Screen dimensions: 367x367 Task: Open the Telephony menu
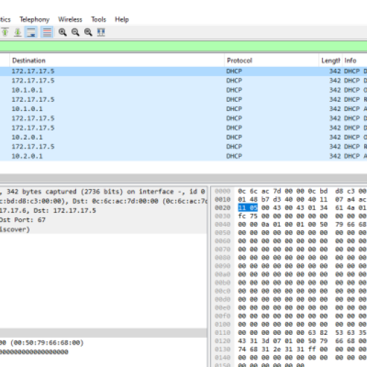pyautogui.click(x=34, y=20)
